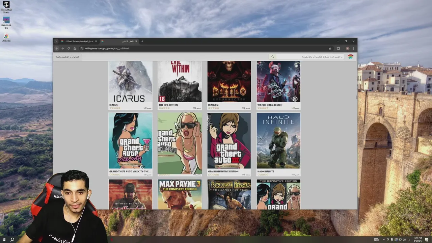Open the Chrome three-dot menu
Screen dimensions: 432x243
353,48
